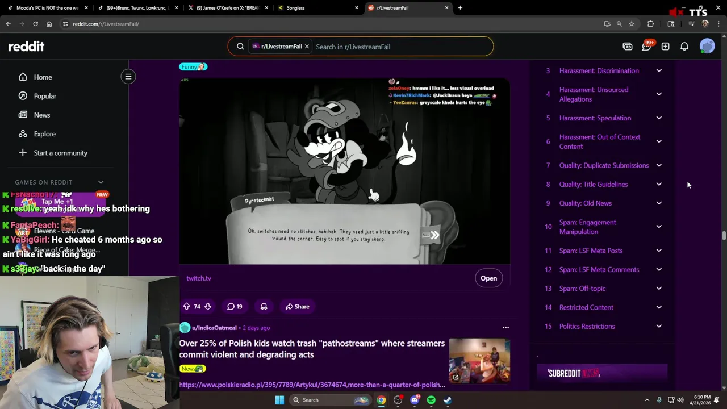
Task: Click rule text Spam: Off-topic
Action: click(x=582, y=289)
